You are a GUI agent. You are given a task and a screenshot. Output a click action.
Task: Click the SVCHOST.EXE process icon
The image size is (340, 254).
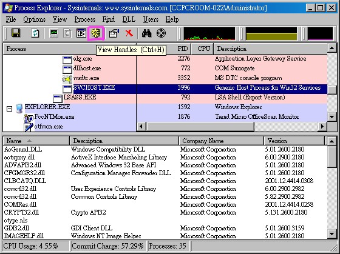pos(67,89)
